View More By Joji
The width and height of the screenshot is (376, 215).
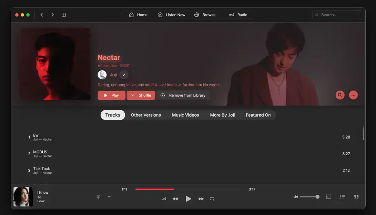pos(222,115)
